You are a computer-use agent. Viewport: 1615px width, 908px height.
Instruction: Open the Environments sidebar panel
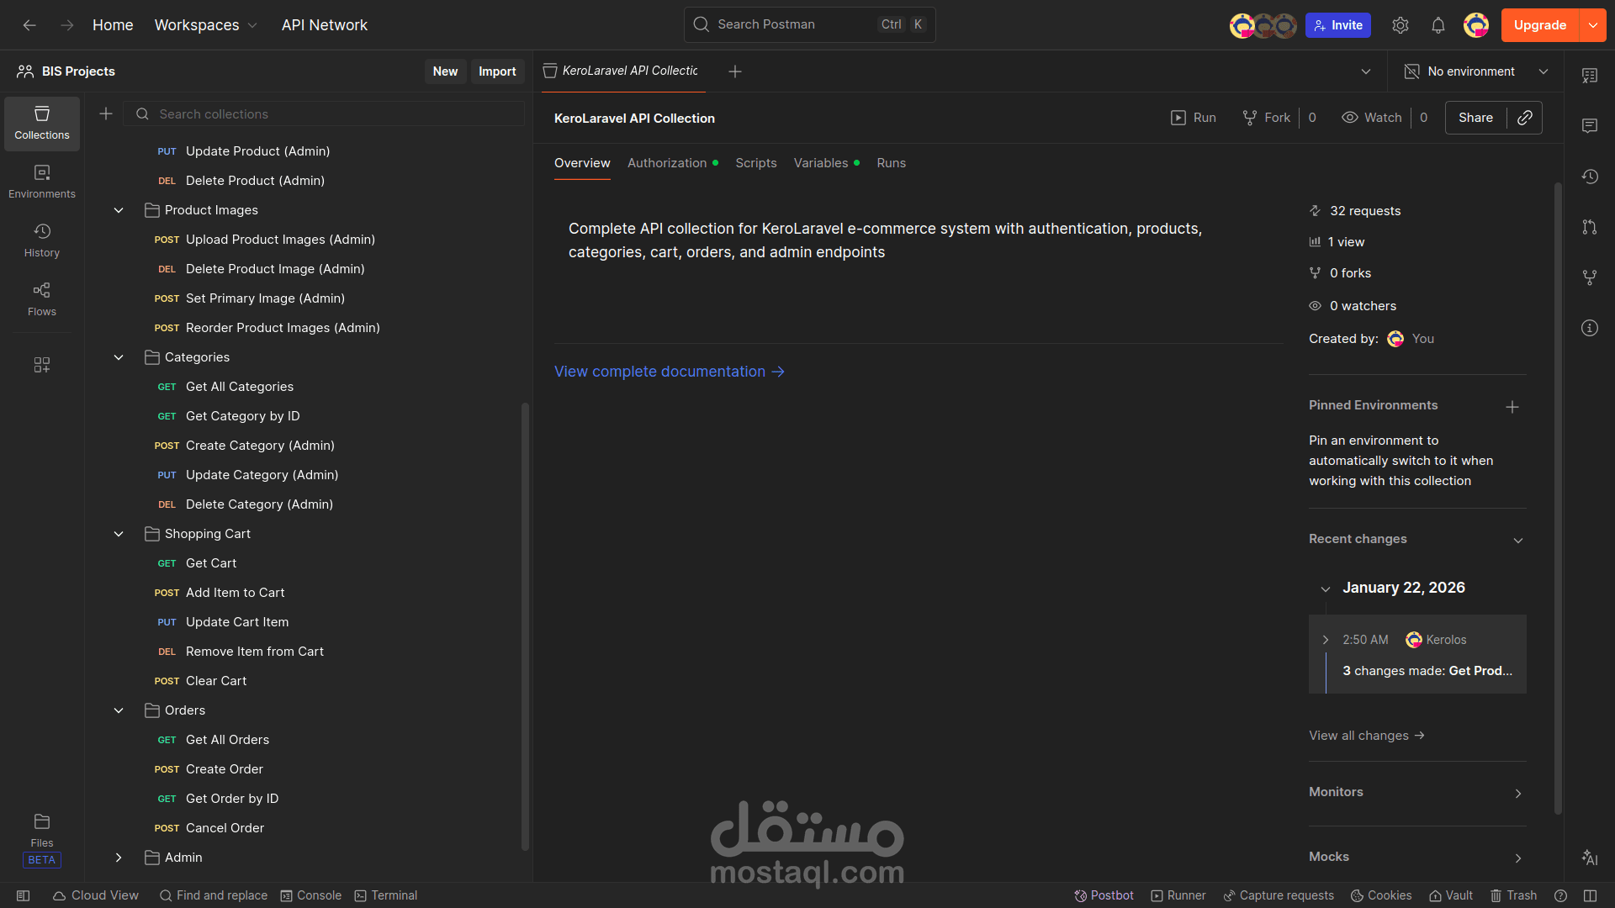42,181
